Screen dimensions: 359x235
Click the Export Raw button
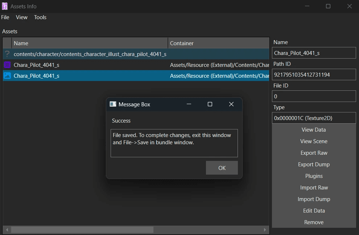314,153
